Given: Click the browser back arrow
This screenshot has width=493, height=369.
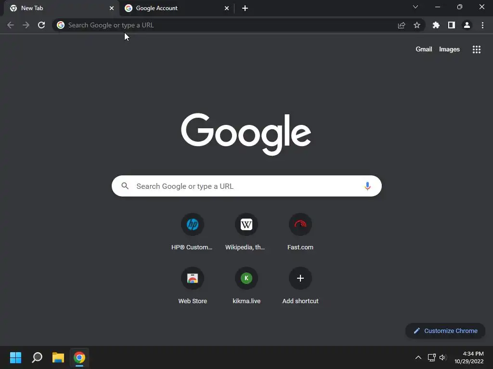Looking at the screenshot, I should pos(11,25).
